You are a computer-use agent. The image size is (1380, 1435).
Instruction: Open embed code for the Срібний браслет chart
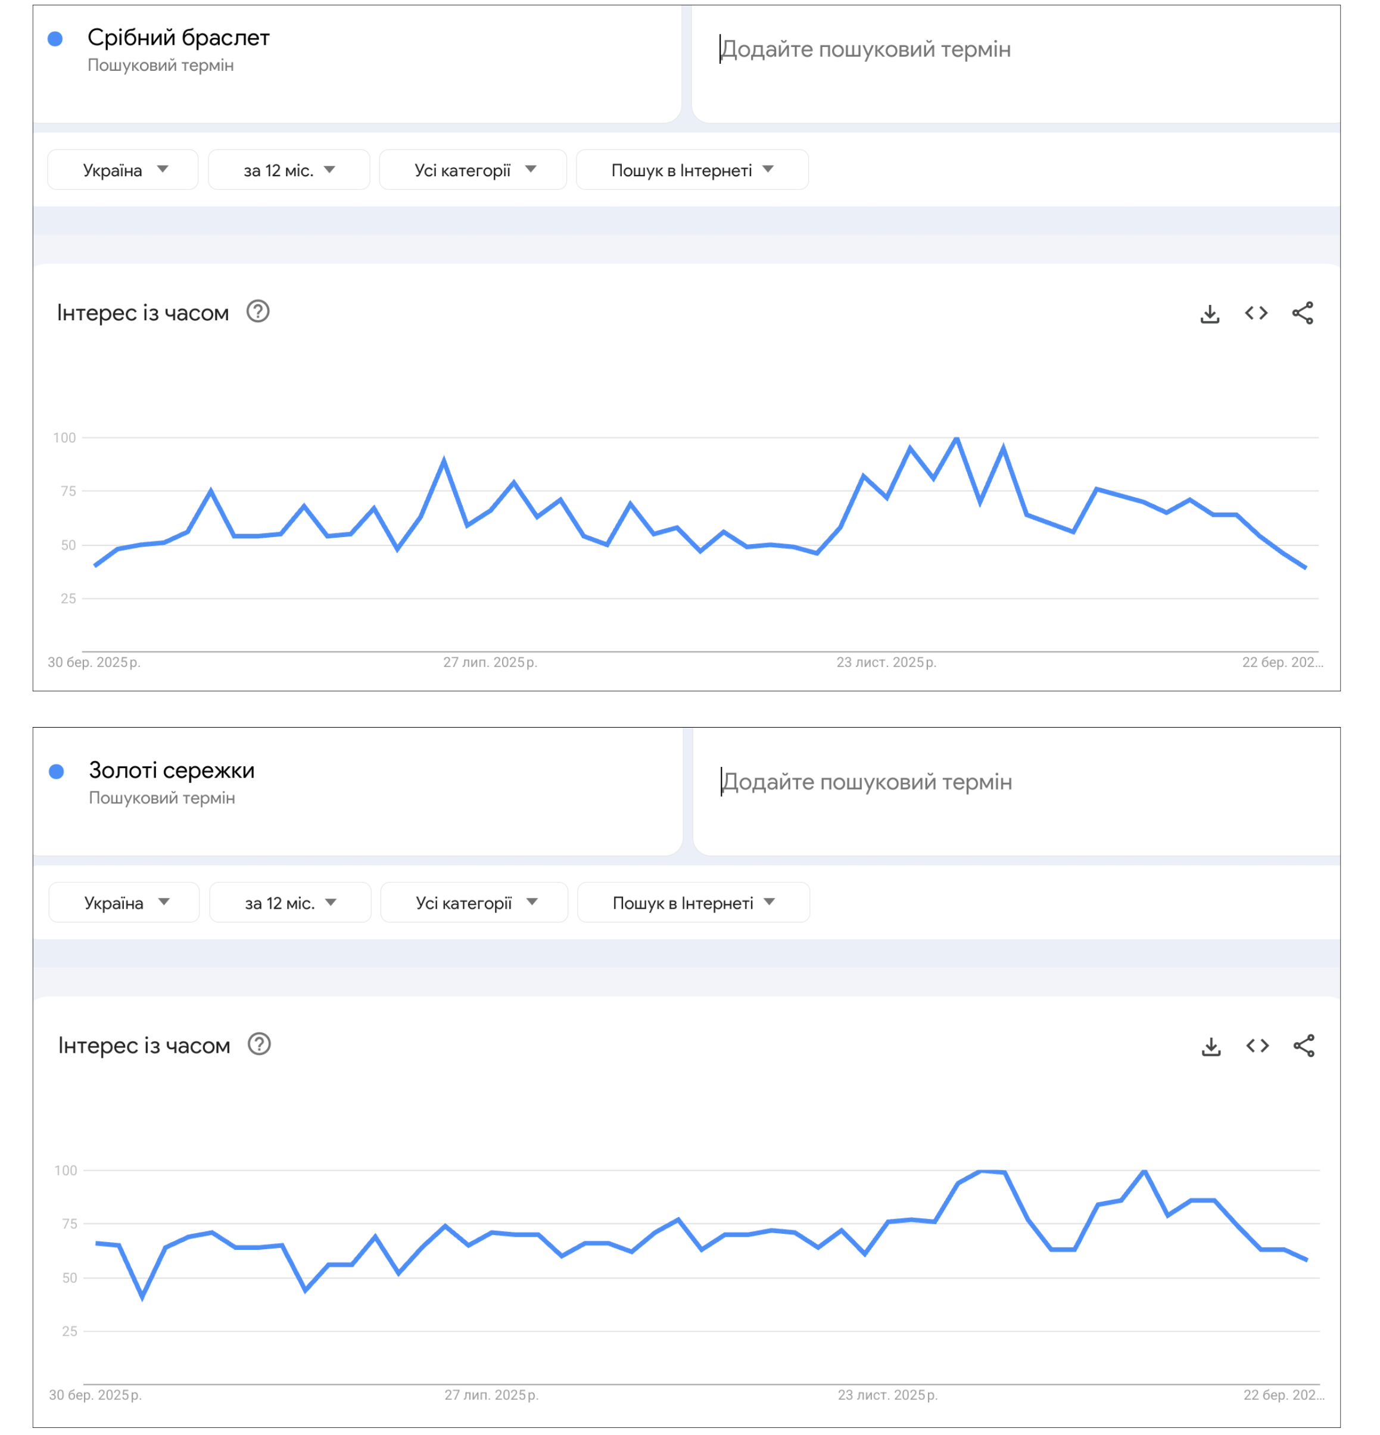coord(1256,313)
